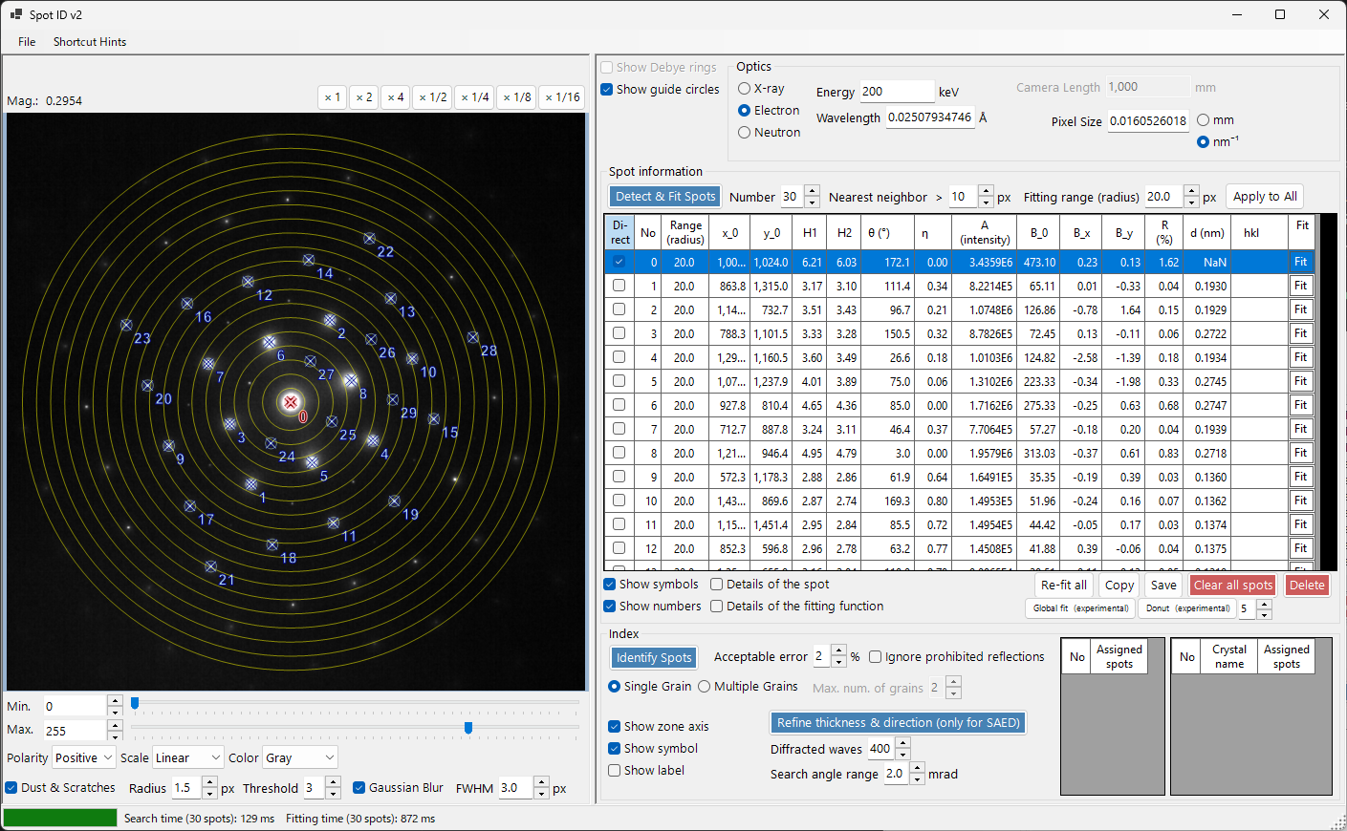This screenshot has width=1347, height=831.
Task: Select Multiple Grains option
Action: [705, 687]
